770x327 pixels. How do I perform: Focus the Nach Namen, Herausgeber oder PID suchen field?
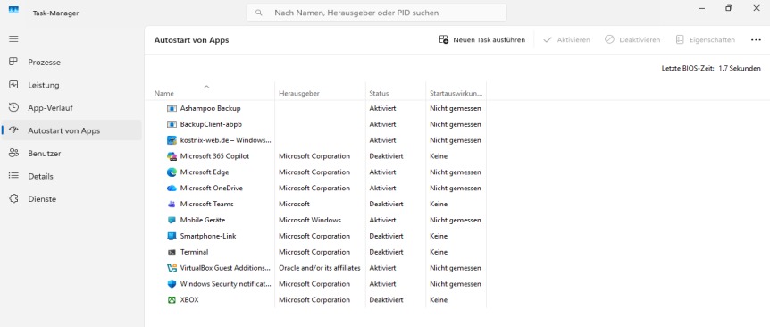pos(376,13)
